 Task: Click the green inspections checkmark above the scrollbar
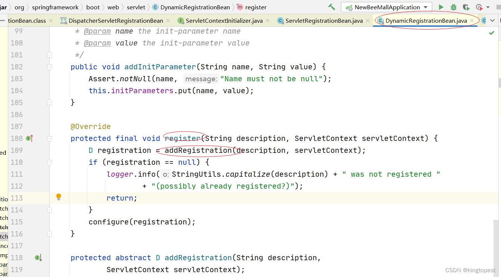click(492, 32)
